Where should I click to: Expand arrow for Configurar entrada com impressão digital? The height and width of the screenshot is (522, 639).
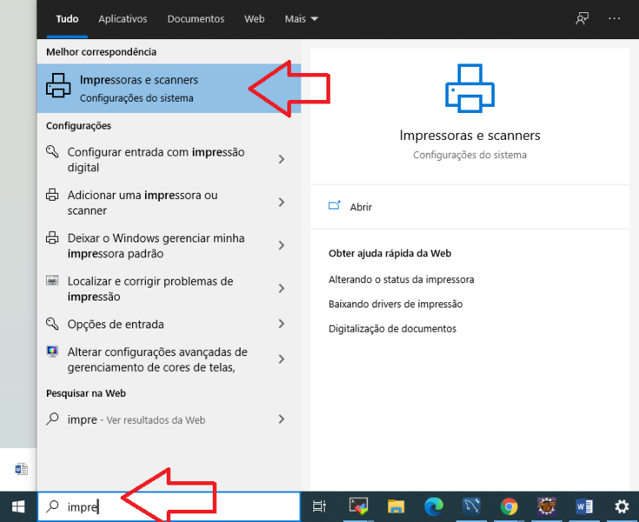281,159
